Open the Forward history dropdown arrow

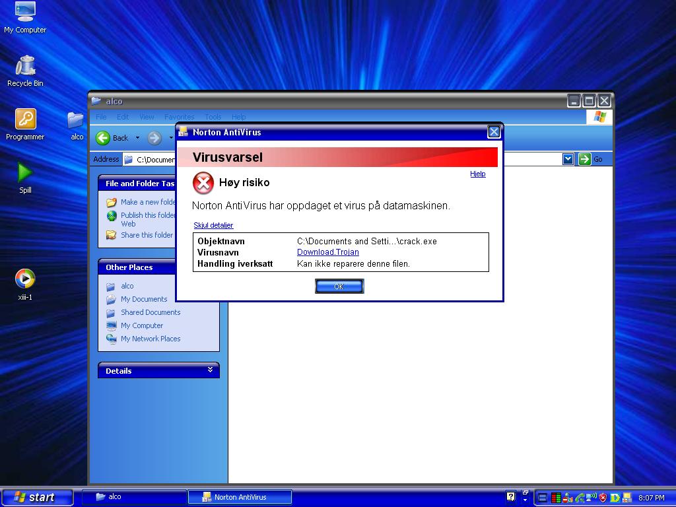click(171, 138)
